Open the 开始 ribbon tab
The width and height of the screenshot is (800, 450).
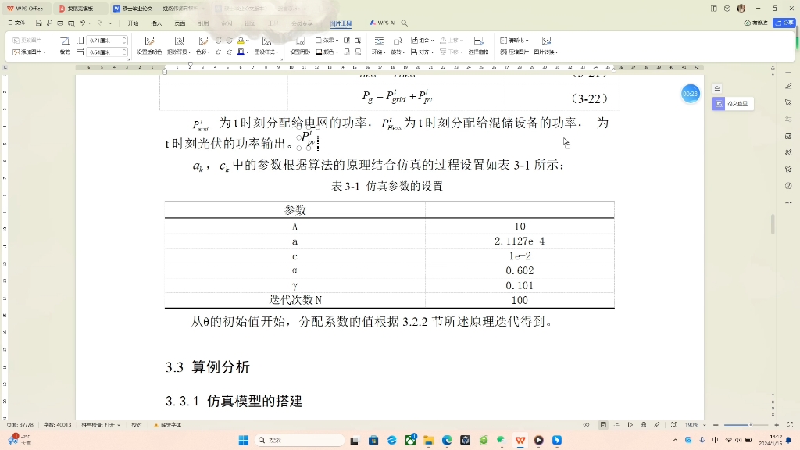coord(134,23)
